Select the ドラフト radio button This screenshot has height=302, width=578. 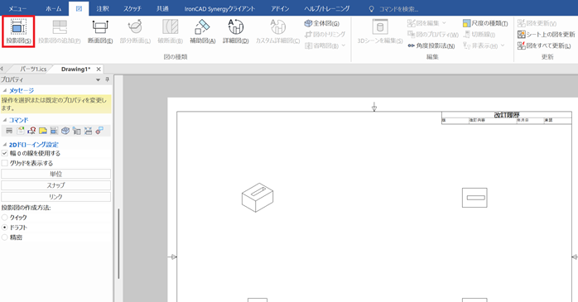coord(4,228)
